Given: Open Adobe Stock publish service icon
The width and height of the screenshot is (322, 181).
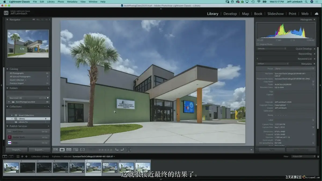Looking at the screenshot, I should click(x=10, y=137).
